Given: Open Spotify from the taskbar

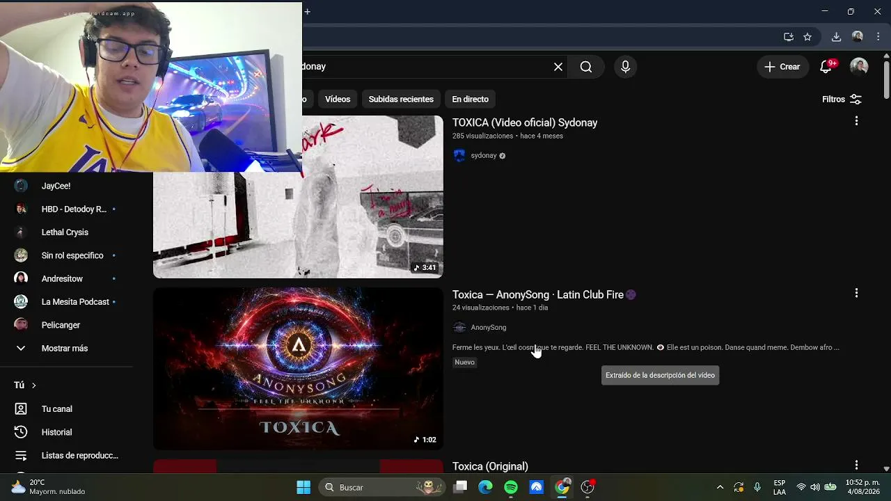Looking at the screenshot, I should tap(511, 487).
